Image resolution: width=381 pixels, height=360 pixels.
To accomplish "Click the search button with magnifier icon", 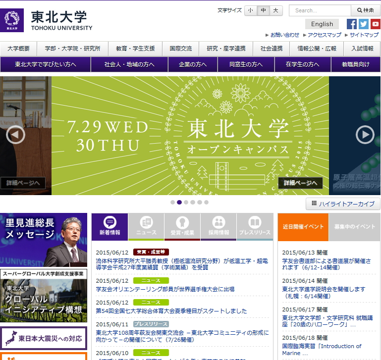I will (365, 10).
